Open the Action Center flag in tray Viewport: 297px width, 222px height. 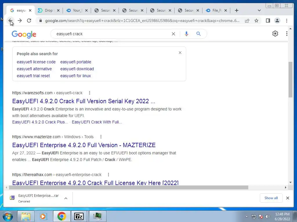[x=261, y=217]
